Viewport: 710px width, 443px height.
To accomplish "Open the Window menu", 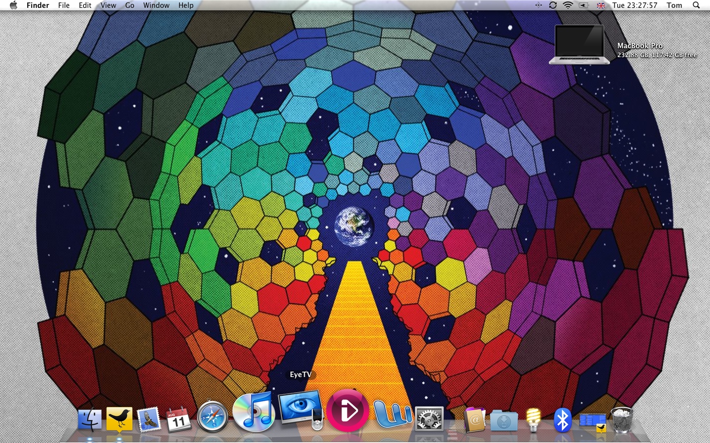I will click(x=156, y=5).
